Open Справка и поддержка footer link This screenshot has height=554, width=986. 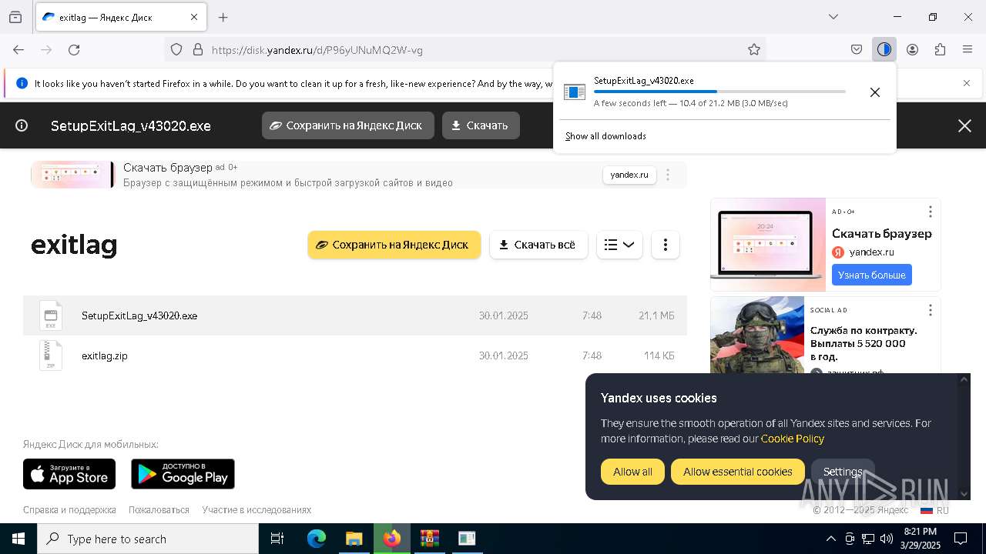point(69,509)
